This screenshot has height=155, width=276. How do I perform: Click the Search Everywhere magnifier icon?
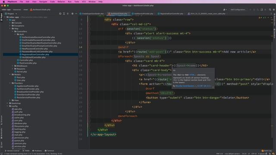click(270, 9)
